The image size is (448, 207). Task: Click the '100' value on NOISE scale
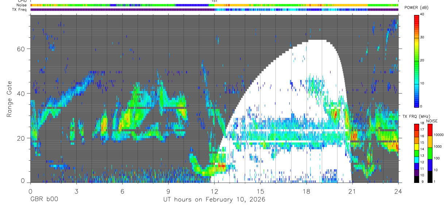(x=437, y=158)
